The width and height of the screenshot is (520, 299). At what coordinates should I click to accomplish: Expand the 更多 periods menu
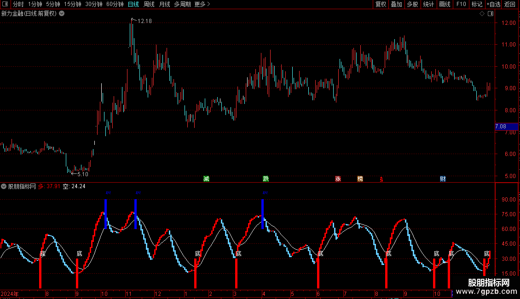(202, 4)
